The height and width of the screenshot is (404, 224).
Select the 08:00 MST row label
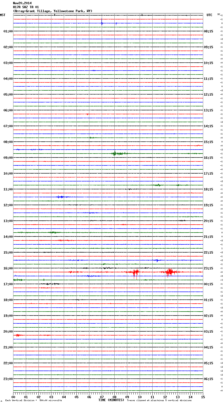coord(8,142)
